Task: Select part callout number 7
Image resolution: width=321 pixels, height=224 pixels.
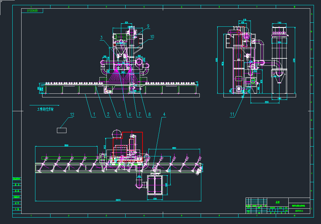Action: (139, 115)
